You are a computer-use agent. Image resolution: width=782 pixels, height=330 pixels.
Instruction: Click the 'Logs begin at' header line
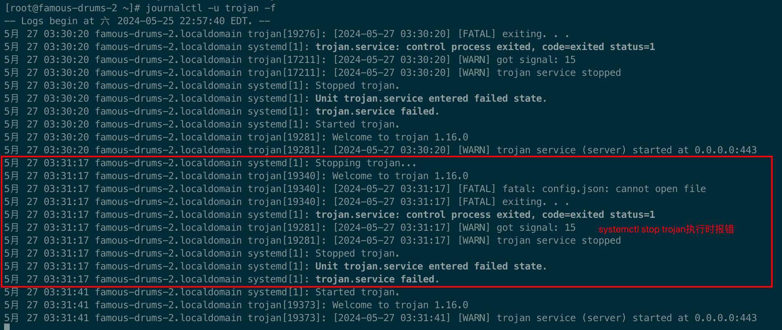(137, 21)
